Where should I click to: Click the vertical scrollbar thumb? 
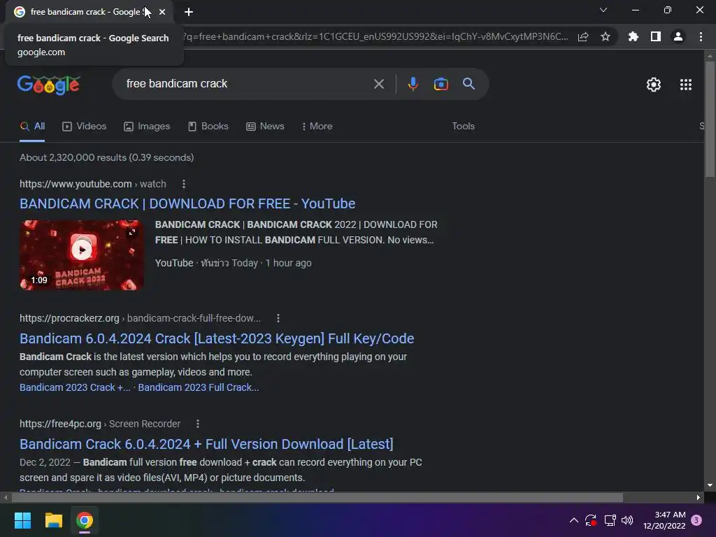(709, 120)
